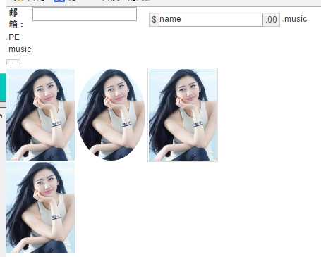
Task: Click the .music text beside the name field
Action: point(295,19)
